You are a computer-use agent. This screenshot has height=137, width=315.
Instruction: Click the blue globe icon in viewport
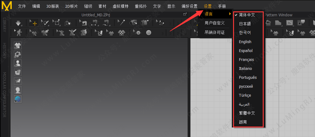(18, 99)
